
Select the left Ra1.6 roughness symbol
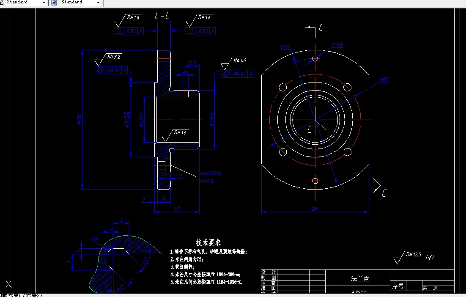(133, 18)
